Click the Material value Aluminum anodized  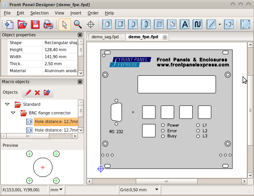coord(60,71)
